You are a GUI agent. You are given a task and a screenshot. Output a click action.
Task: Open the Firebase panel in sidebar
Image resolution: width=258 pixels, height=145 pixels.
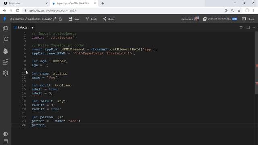pyautogui.click(x=5, y=51)
